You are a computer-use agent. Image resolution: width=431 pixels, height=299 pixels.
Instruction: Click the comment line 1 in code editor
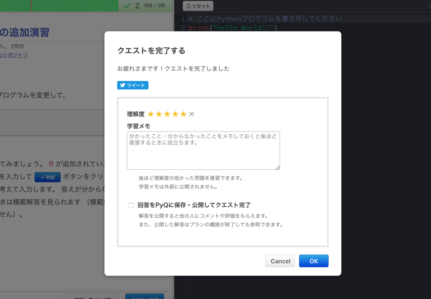pyautogui.click(x=265, y=19)
